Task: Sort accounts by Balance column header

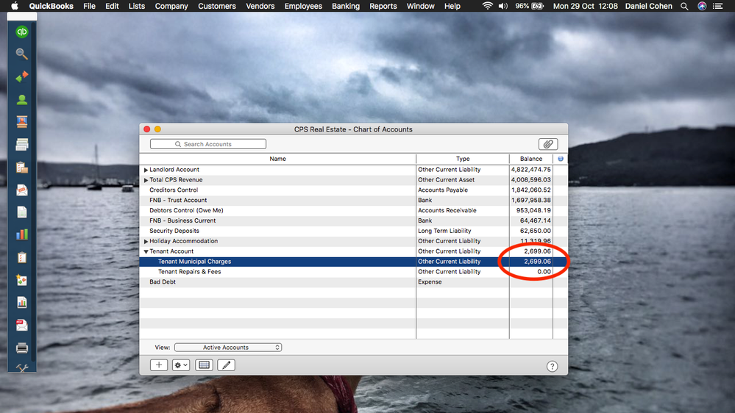Action: coord(531,159)
